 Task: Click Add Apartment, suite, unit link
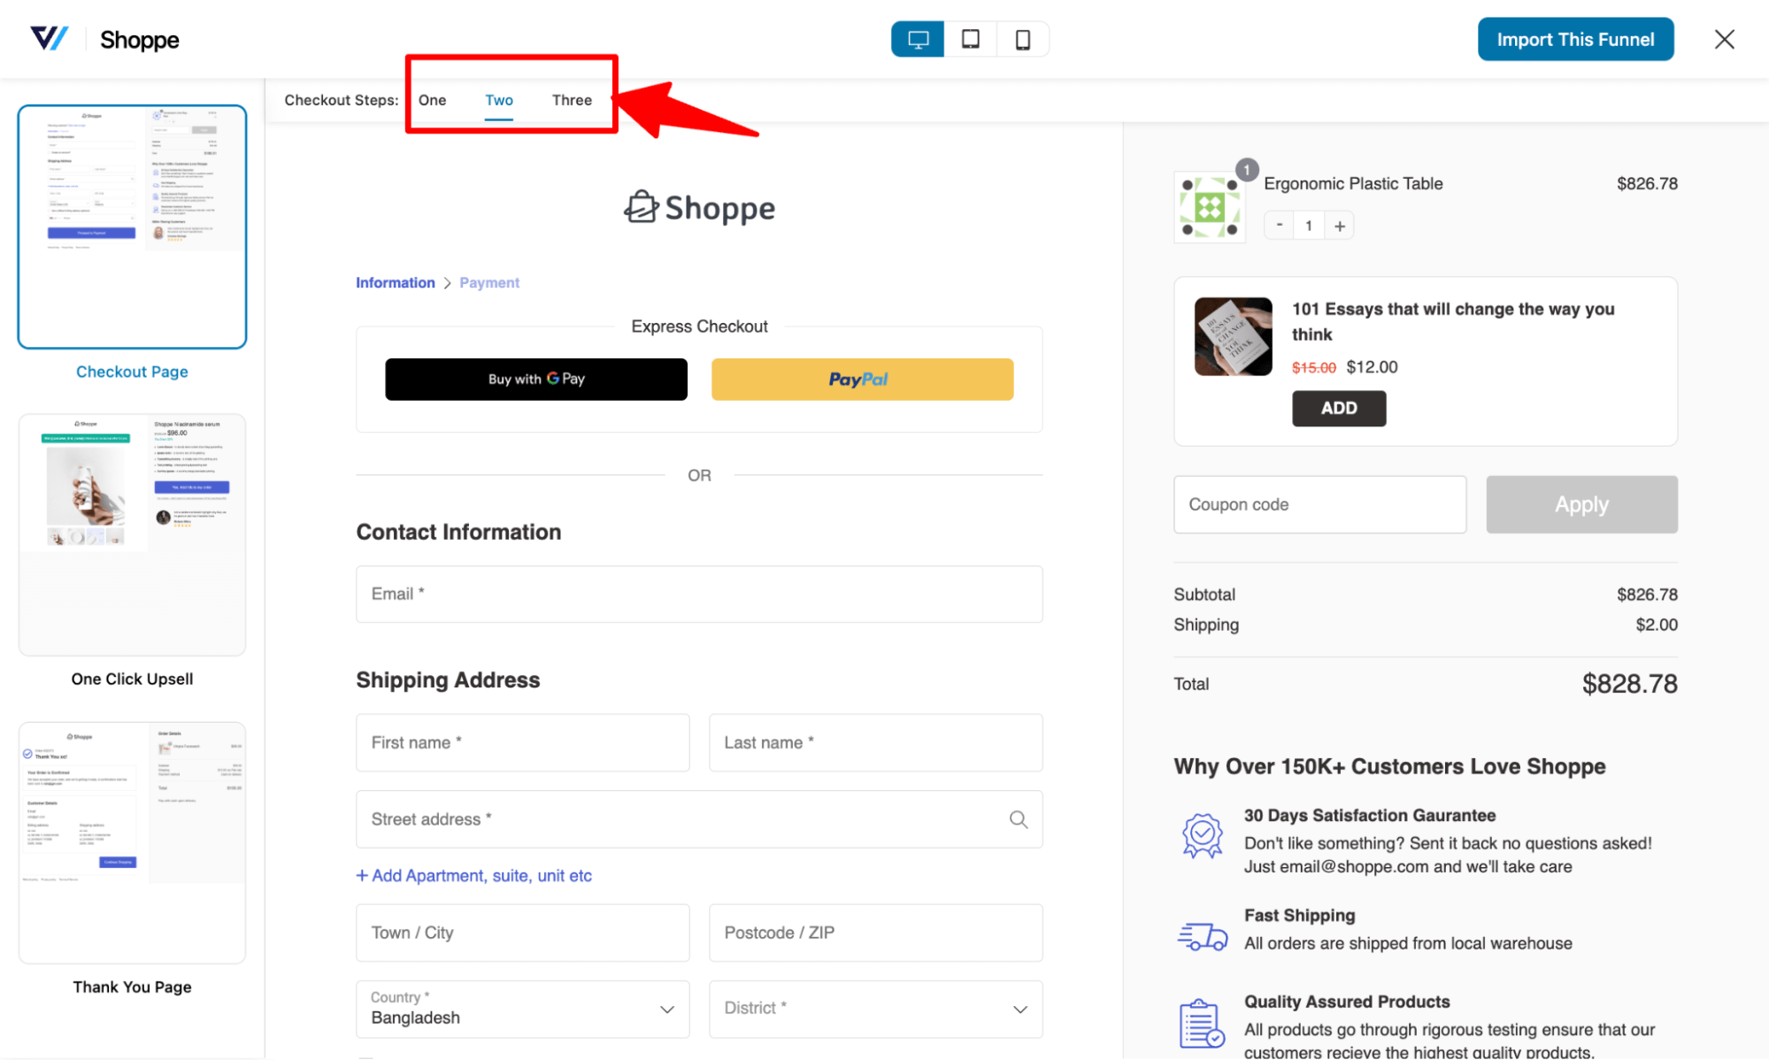[x=473, y=876]
